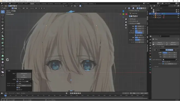This screenshot has width=180, height=101.
Task: Toggle Mirror axis Z button
Action: (174, 53)
